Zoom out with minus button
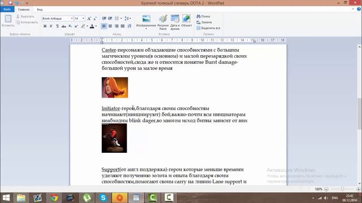362x203 pixels. pos(326,189)
